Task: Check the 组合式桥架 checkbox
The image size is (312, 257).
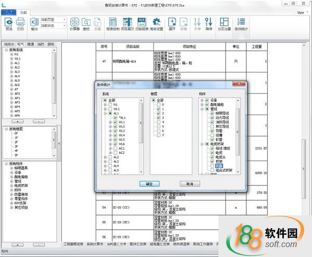Action: tap(212, 170)
